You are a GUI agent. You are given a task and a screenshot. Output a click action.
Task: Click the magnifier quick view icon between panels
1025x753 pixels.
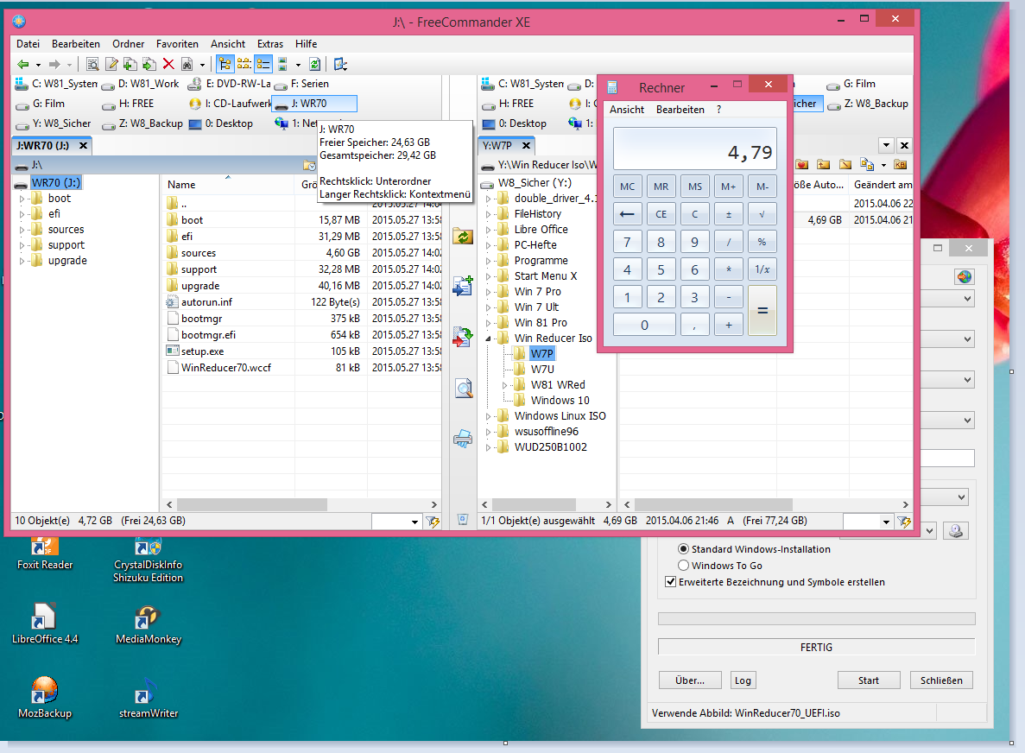(x=464, y=389)
